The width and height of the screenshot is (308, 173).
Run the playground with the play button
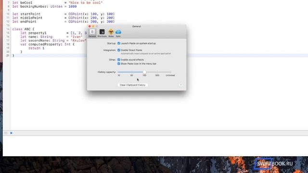(12, 133)
